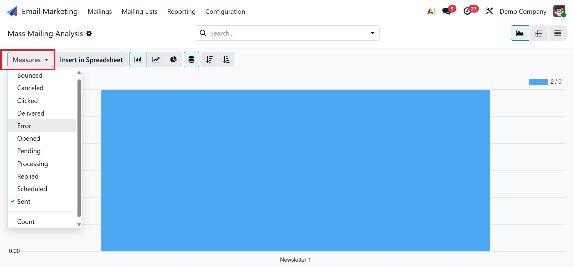Click Insert in Spreadsheet button
Screen dimensions: 574x267
91,59
